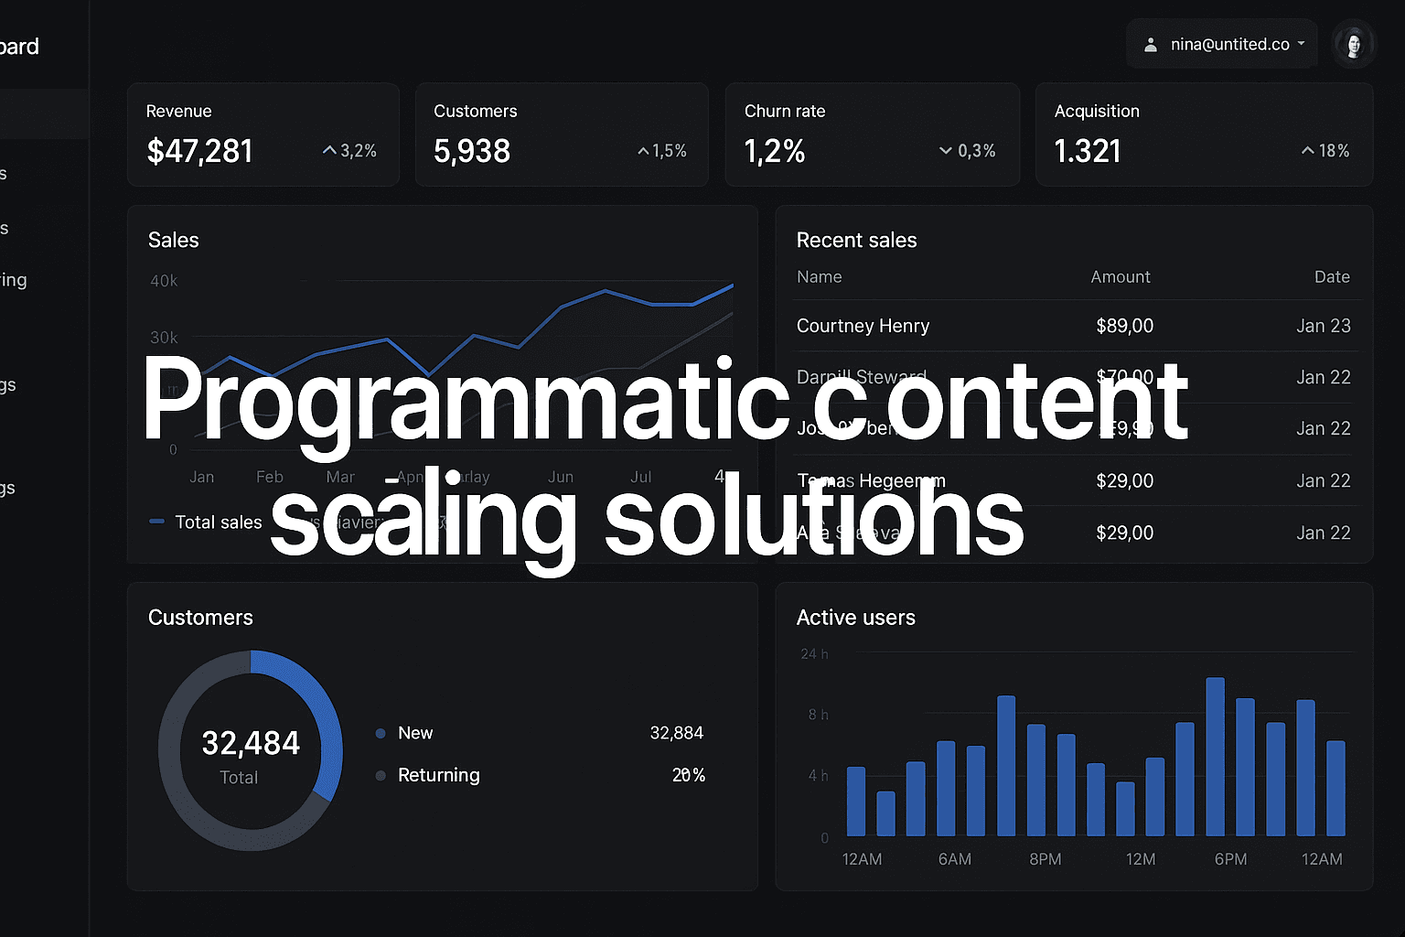Image resolution: width=1405 pixels, height=937 pixels.
Task: Open the nina@untited.co account dropdown
Action: 1221,44
